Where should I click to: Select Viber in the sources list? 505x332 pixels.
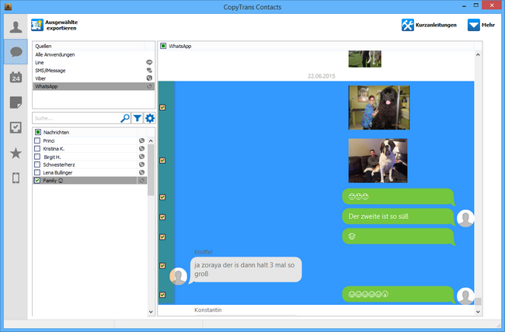click(44, 78)
